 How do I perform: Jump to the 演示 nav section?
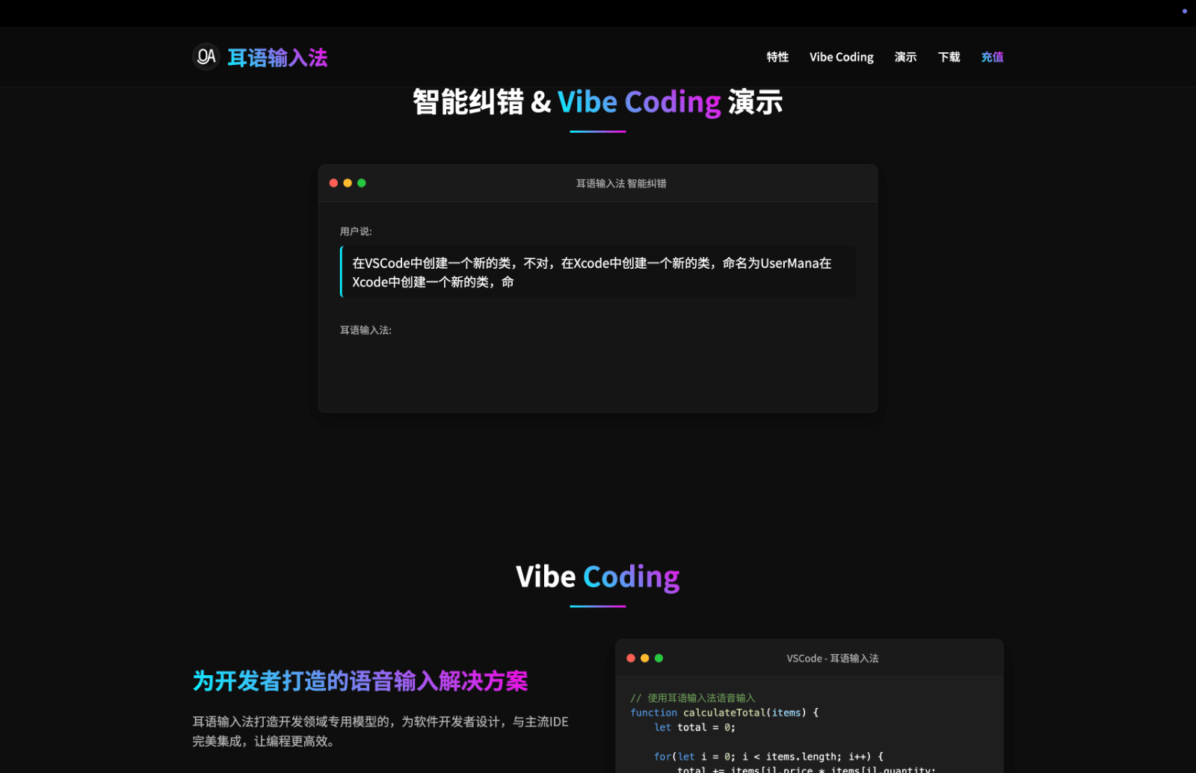tap(905, 57)
